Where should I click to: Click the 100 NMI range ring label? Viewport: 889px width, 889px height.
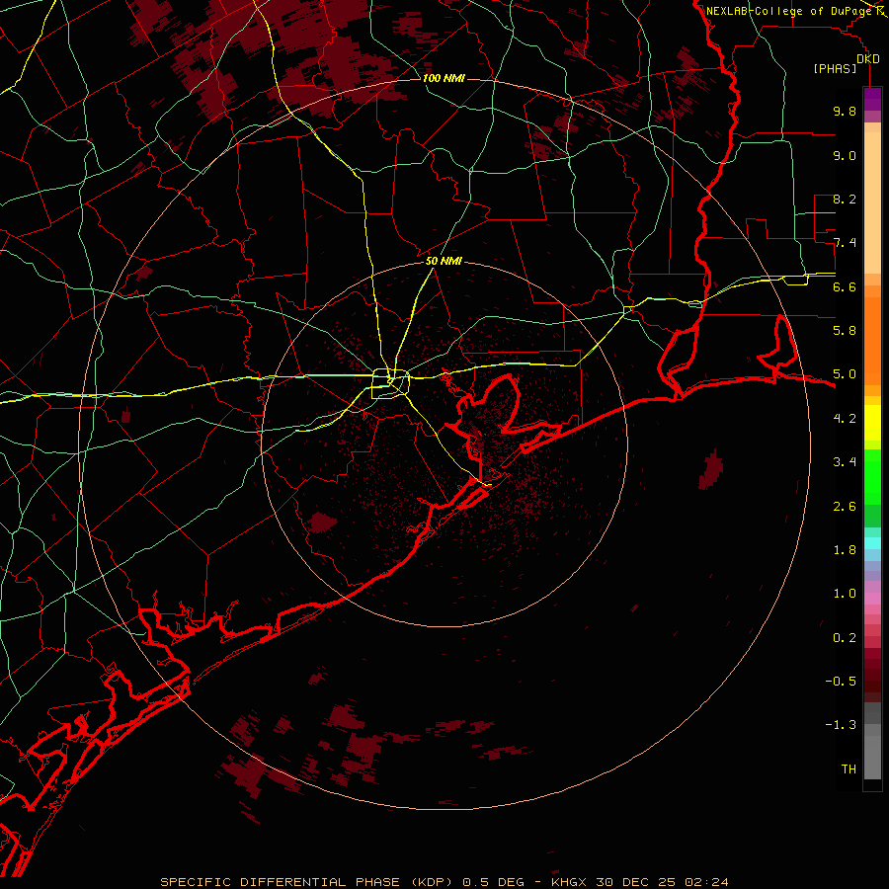[444, 78]
